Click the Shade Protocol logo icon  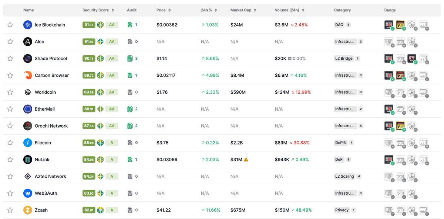28,59
